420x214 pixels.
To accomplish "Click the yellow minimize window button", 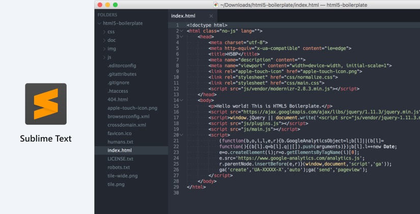I will (107, 5).
